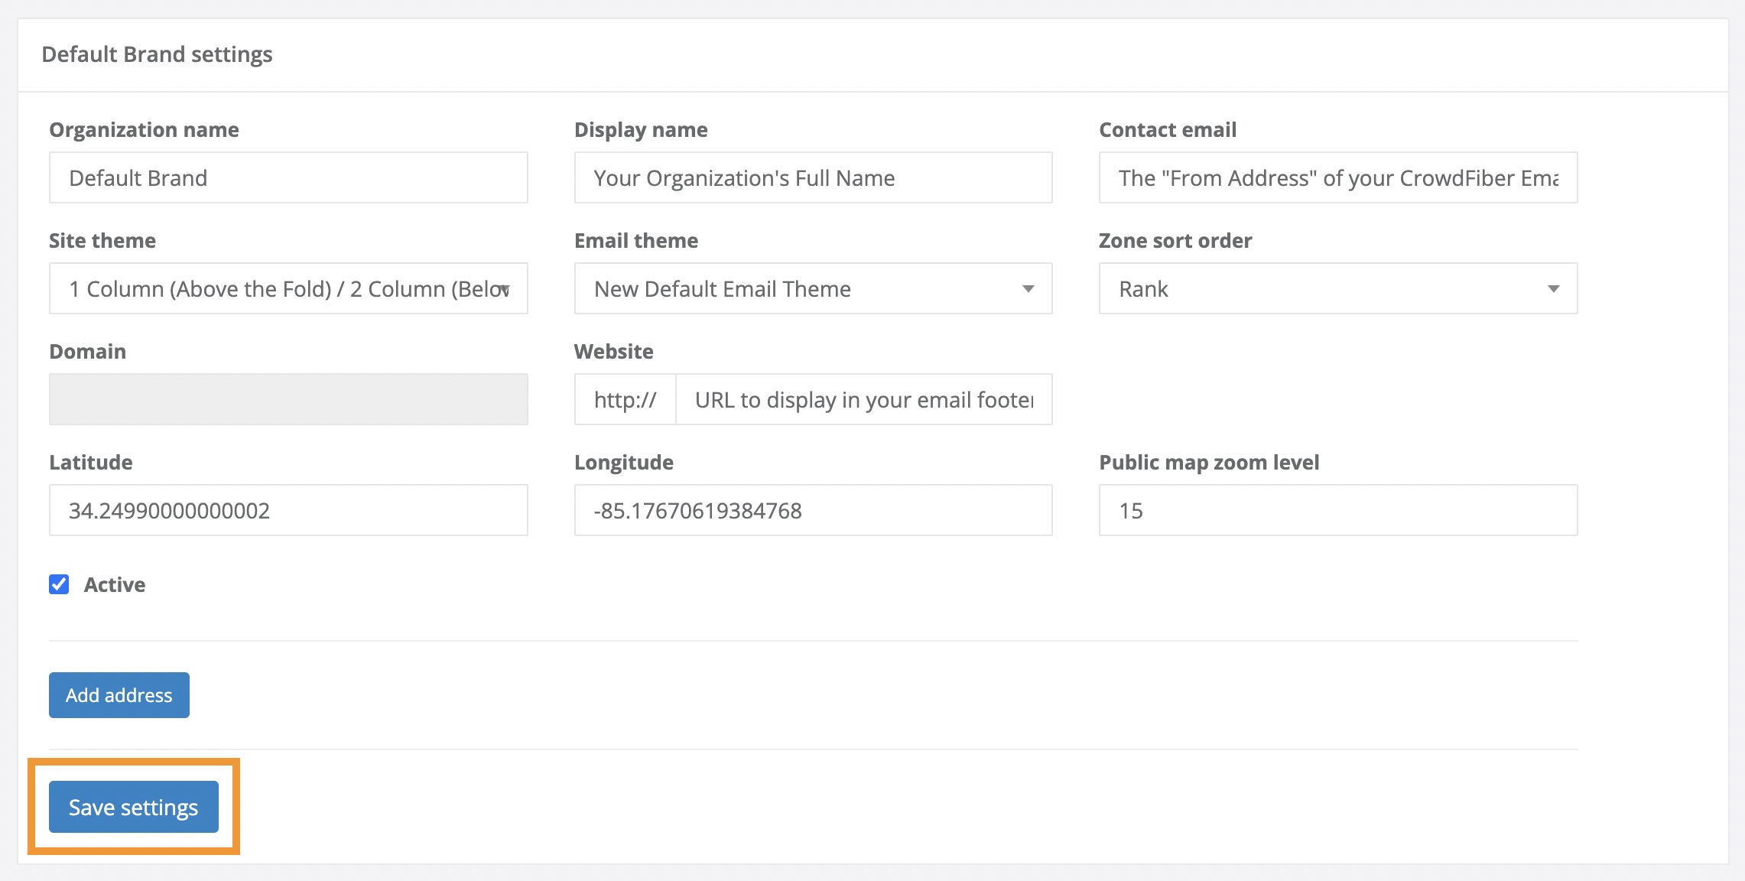The height and width of the screenshot is (881, 1745).
Task: Expand the Email theme dropdown
Action: coord(795,288)
